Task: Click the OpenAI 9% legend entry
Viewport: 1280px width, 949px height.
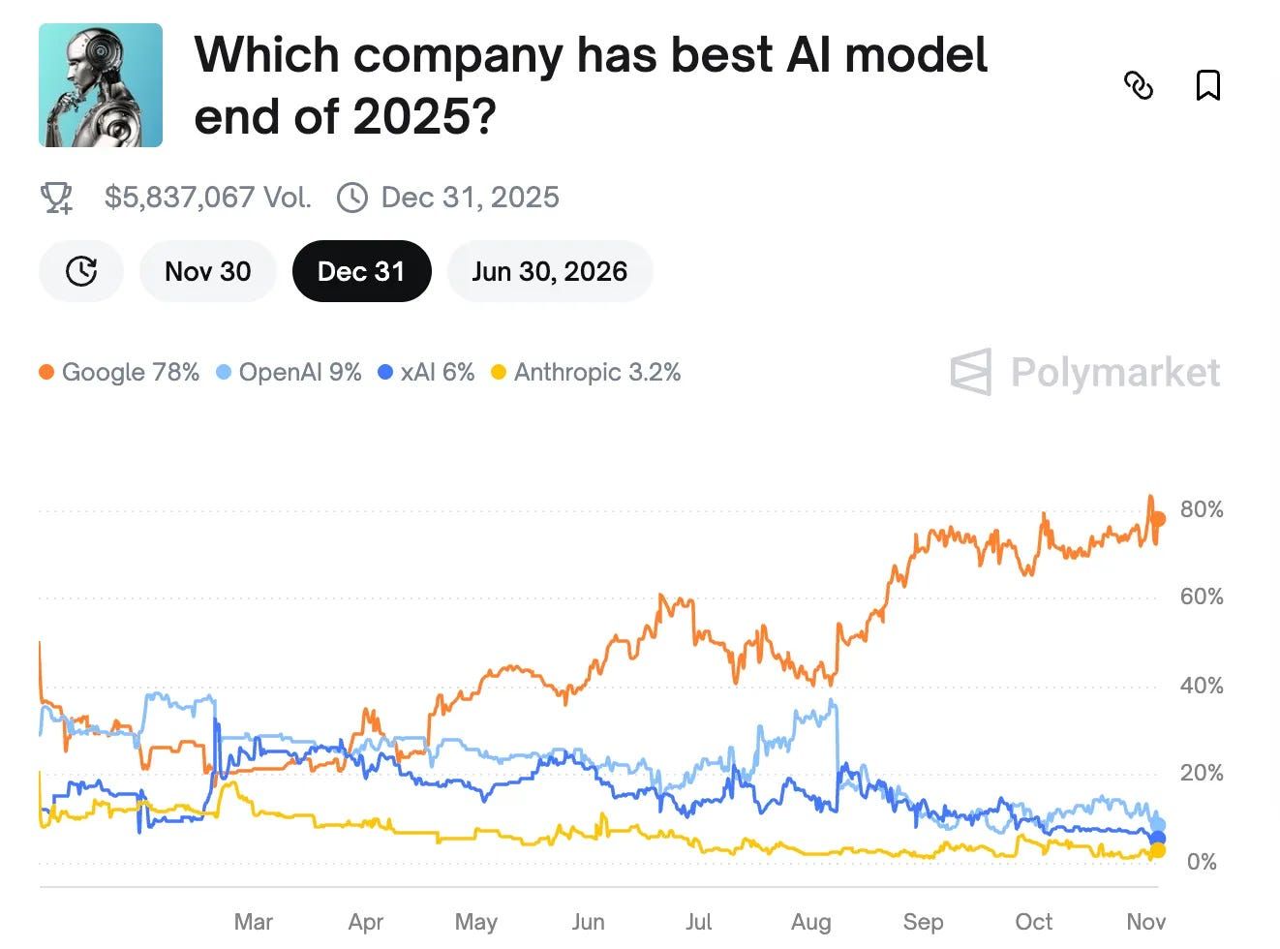Action: [x=289, y=372]
